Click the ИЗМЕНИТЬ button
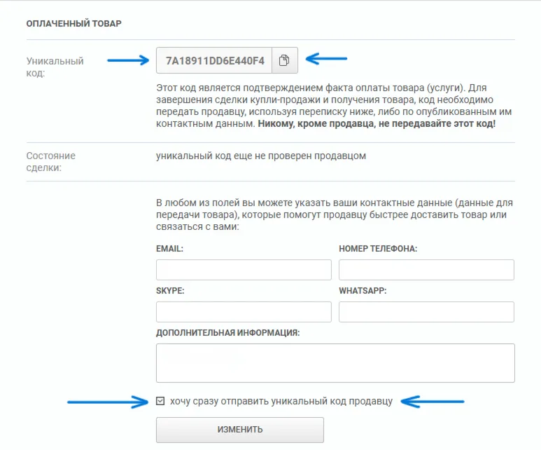Image resolution: width=541 pixels, height=450 pixels. click(240, 430)
